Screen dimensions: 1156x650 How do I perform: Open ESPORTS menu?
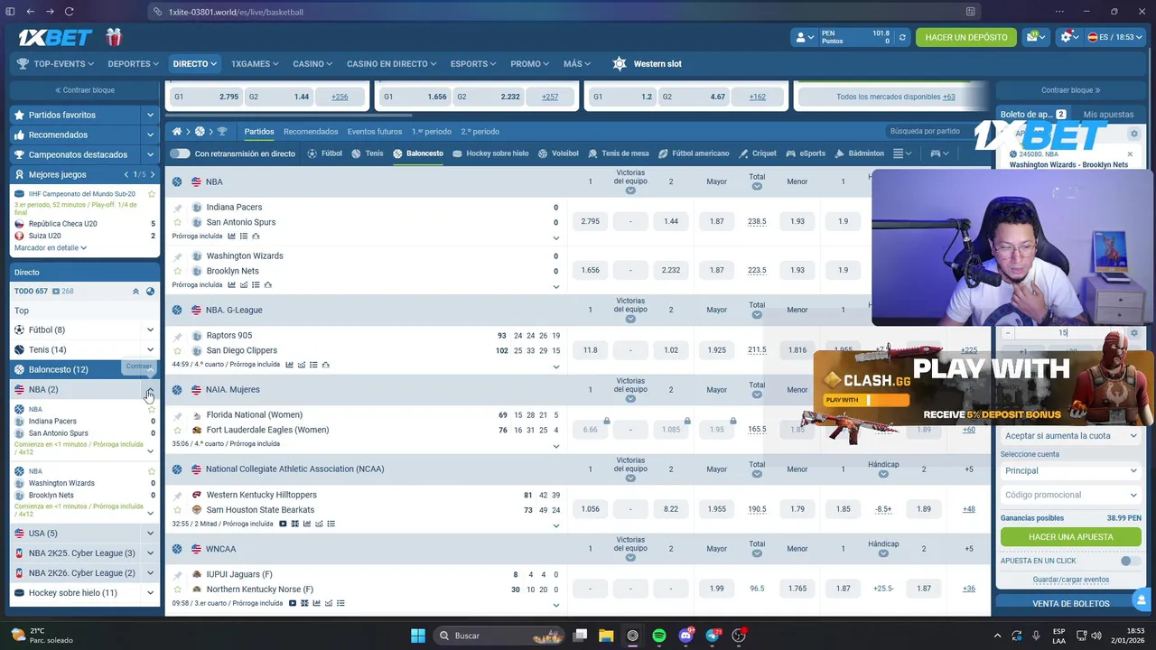[x=473, y=64]
